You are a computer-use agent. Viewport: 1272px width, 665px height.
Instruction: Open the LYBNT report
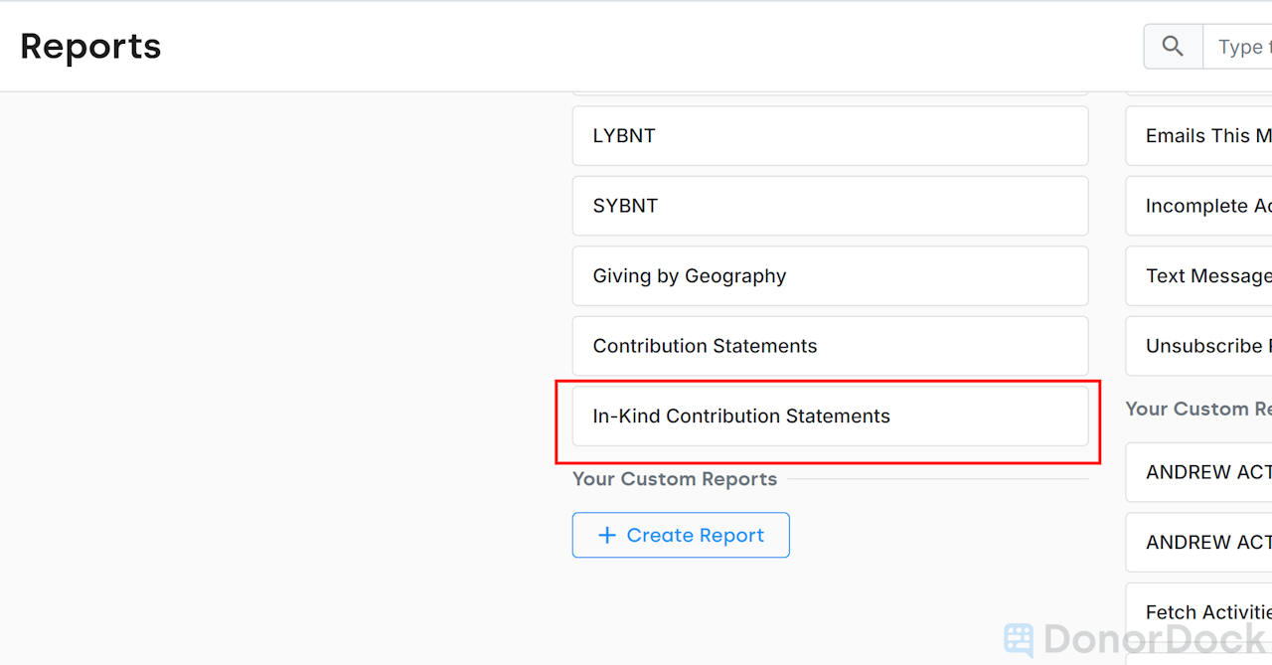[x=830, y=135]
